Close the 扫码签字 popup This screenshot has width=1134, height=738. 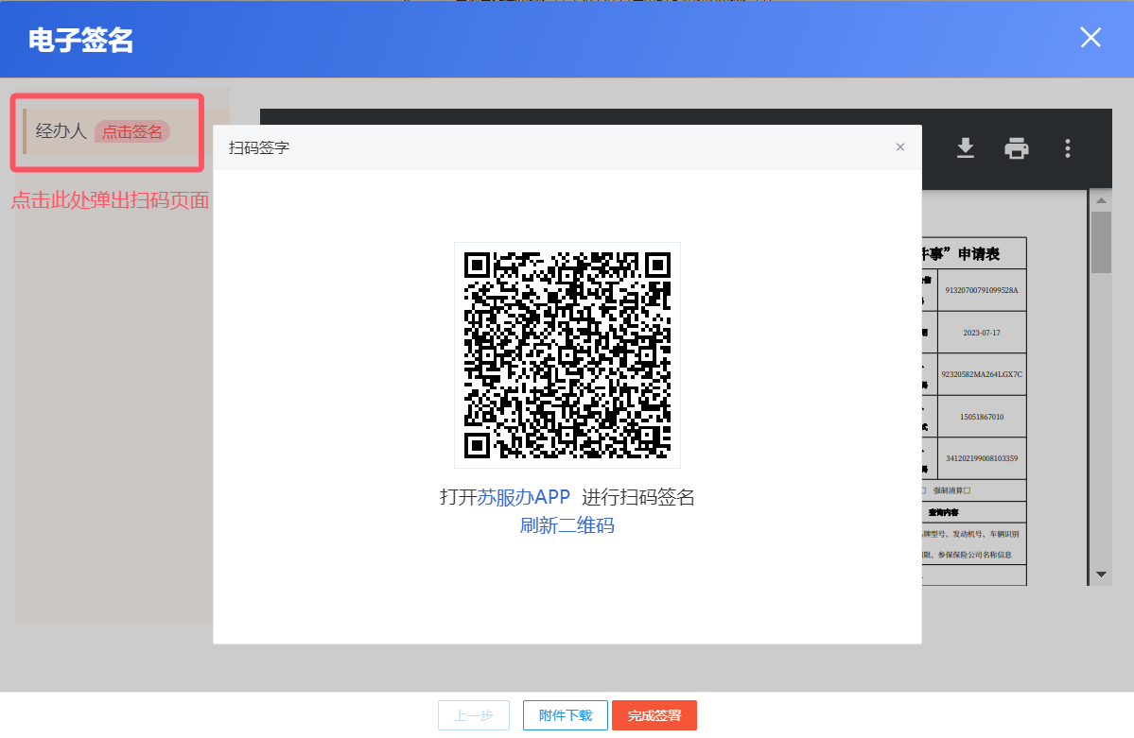[x=899, y=146]
